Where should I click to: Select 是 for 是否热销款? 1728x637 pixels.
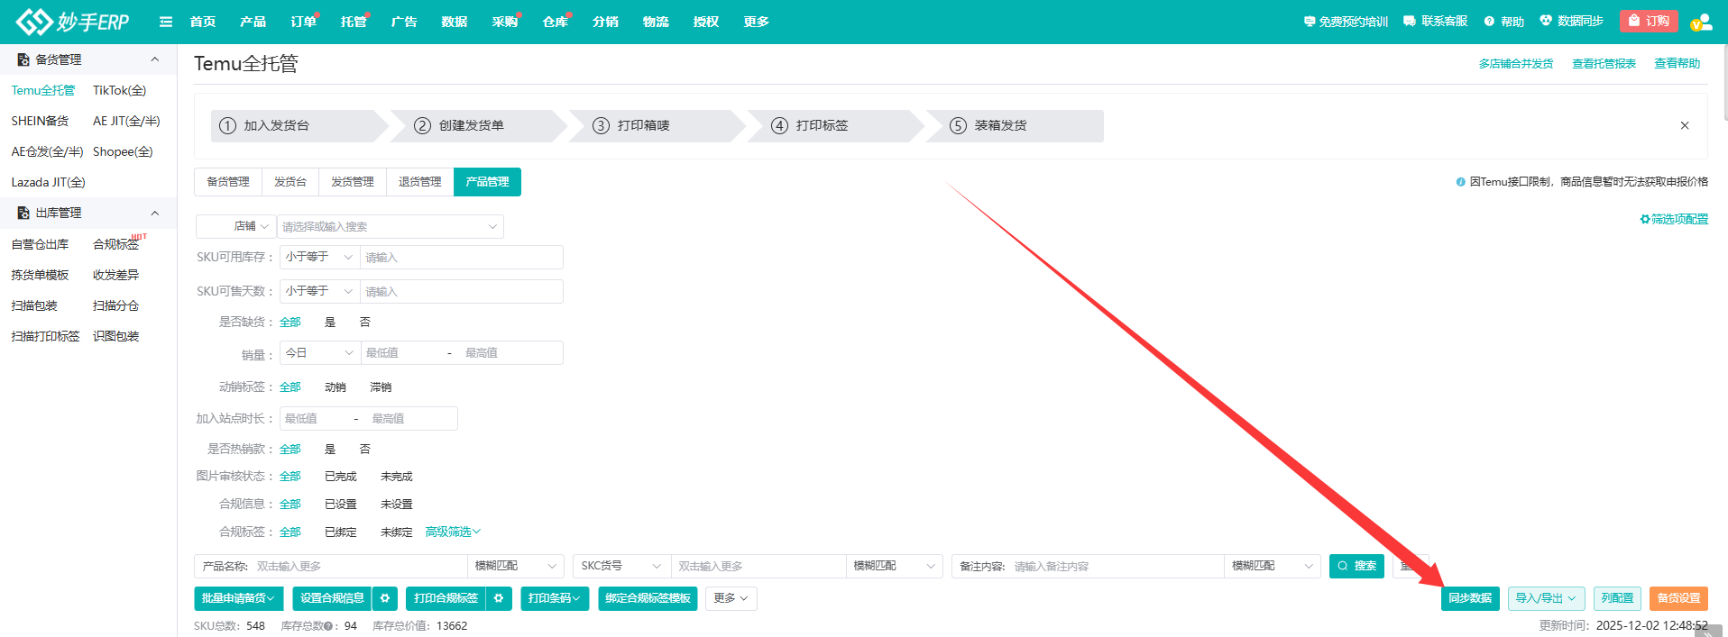(330, 449)
